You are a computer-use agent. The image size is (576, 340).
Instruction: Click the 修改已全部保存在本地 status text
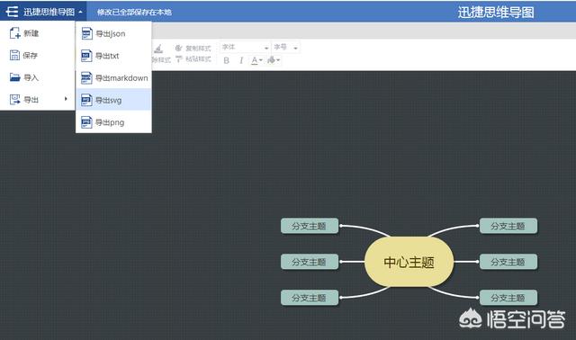[x=134, y=12]
